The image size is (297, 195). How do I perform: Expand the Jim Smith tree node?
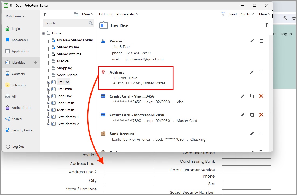[x=49, y=89]
